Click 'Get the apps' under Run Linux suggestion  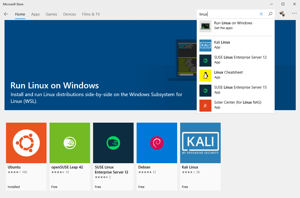click(x=223, y=28)
